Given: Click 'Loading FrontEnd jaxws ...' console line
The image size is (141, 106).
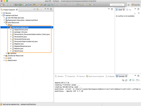Looking at the screenshot, I should pyautogui.click(x=67, y=85).
